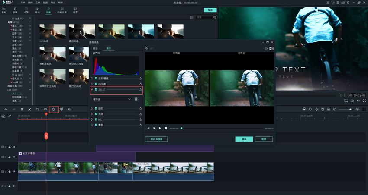Click the undo arrow in color dialog
The height and width of the screenshot is (195, 368).
pyautogui.click(x=147, y=49)
